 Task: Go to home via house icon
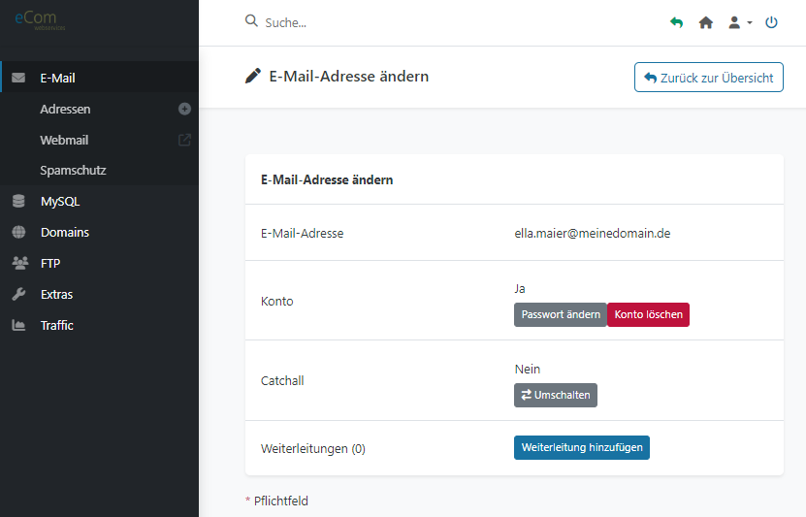706,22
